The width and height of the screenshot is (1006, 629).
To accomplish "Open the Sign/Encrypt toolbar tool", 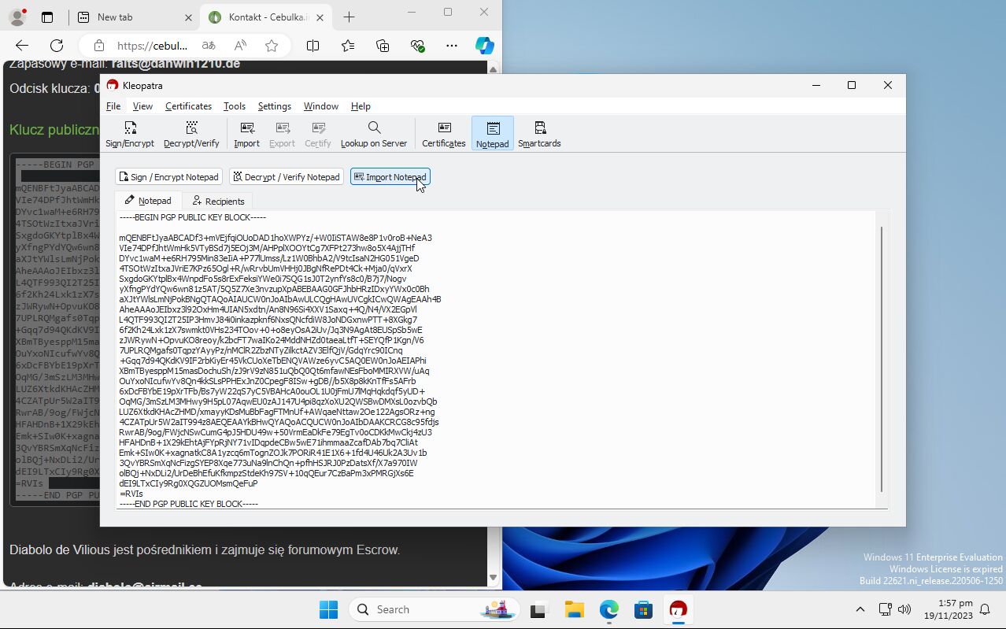I will point(130,134).
